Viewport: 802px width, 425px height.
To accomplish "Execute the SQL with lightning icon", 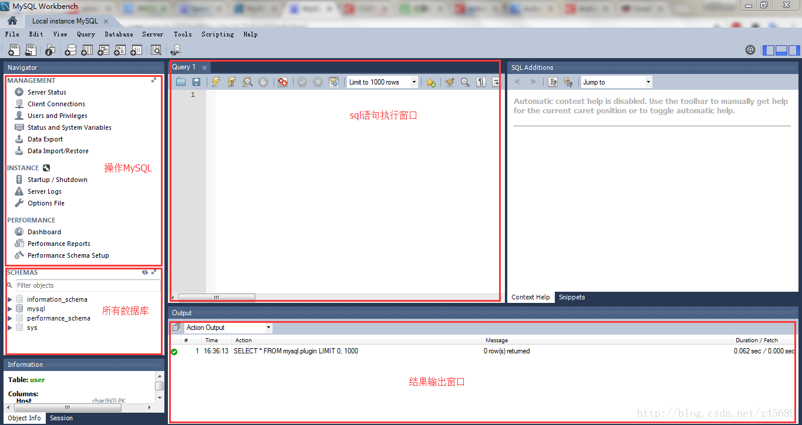I will coord(215,82).
